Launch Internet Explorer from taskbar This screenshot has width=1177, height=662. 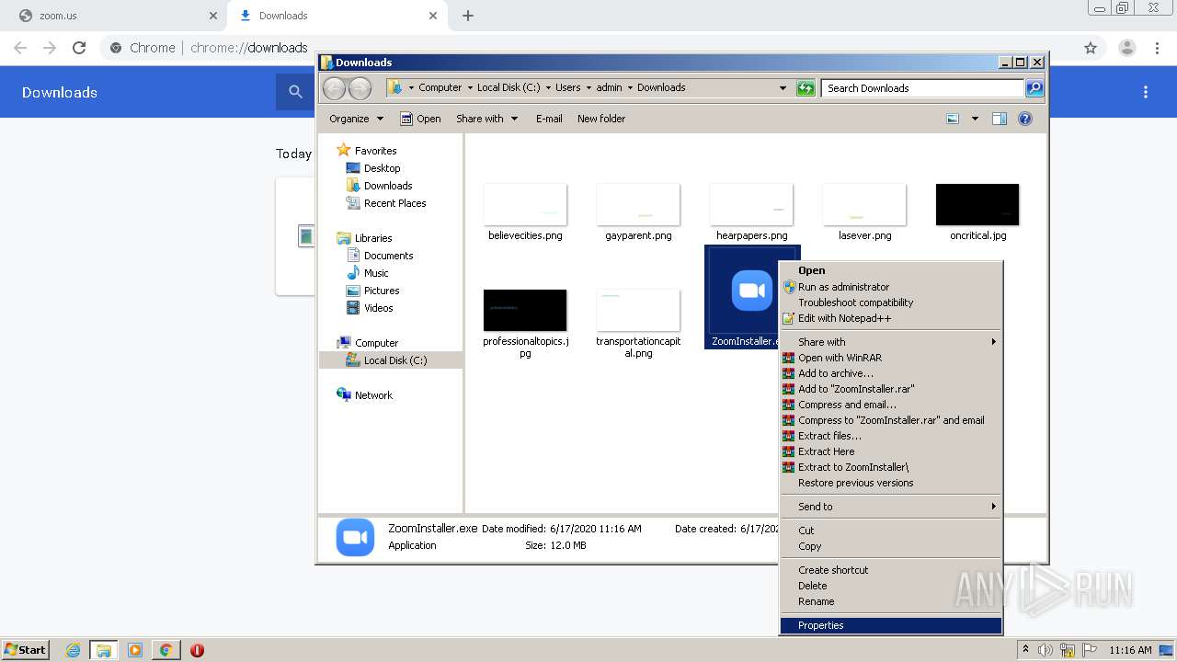(73, 650)
